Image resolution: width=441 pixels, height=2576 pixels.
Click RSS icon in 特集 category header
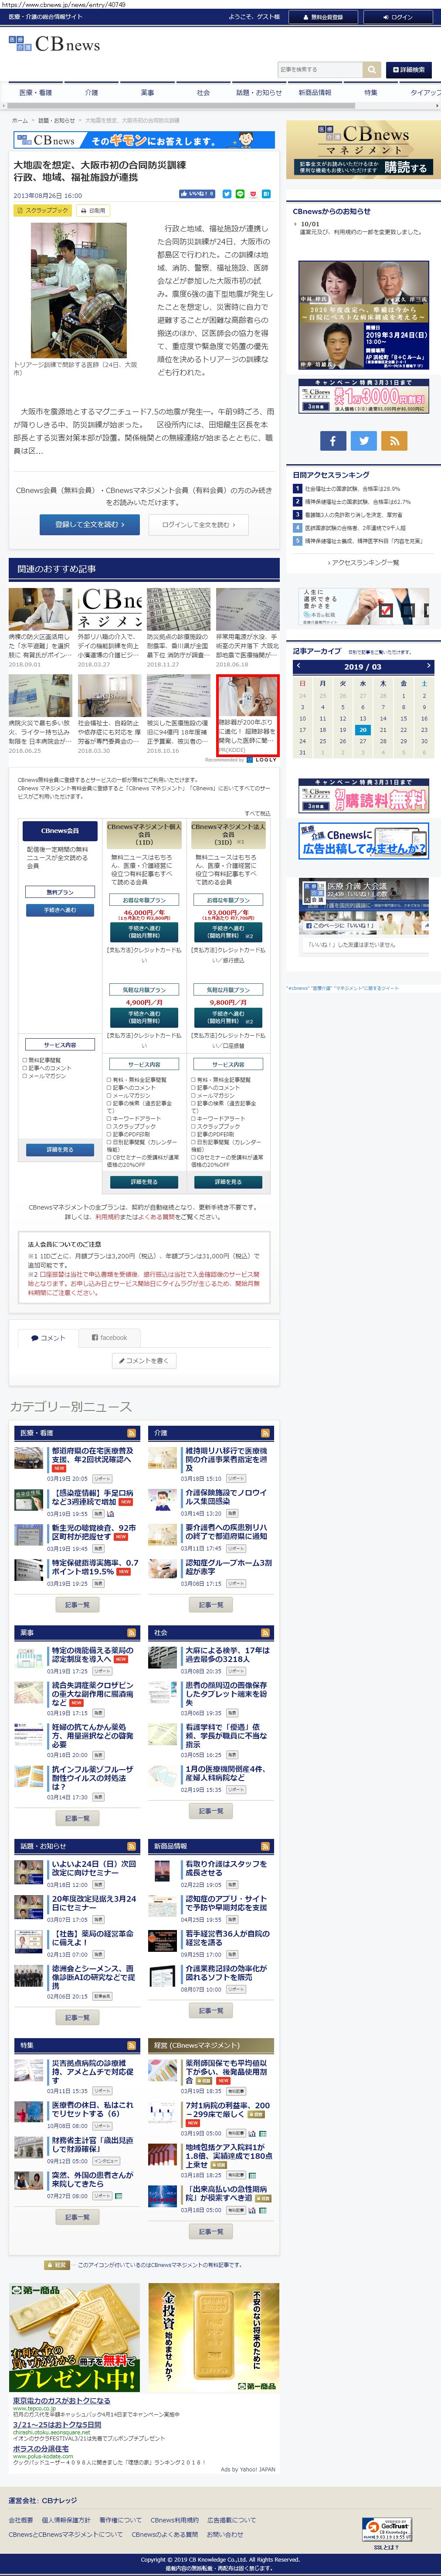pos(132,2045)
